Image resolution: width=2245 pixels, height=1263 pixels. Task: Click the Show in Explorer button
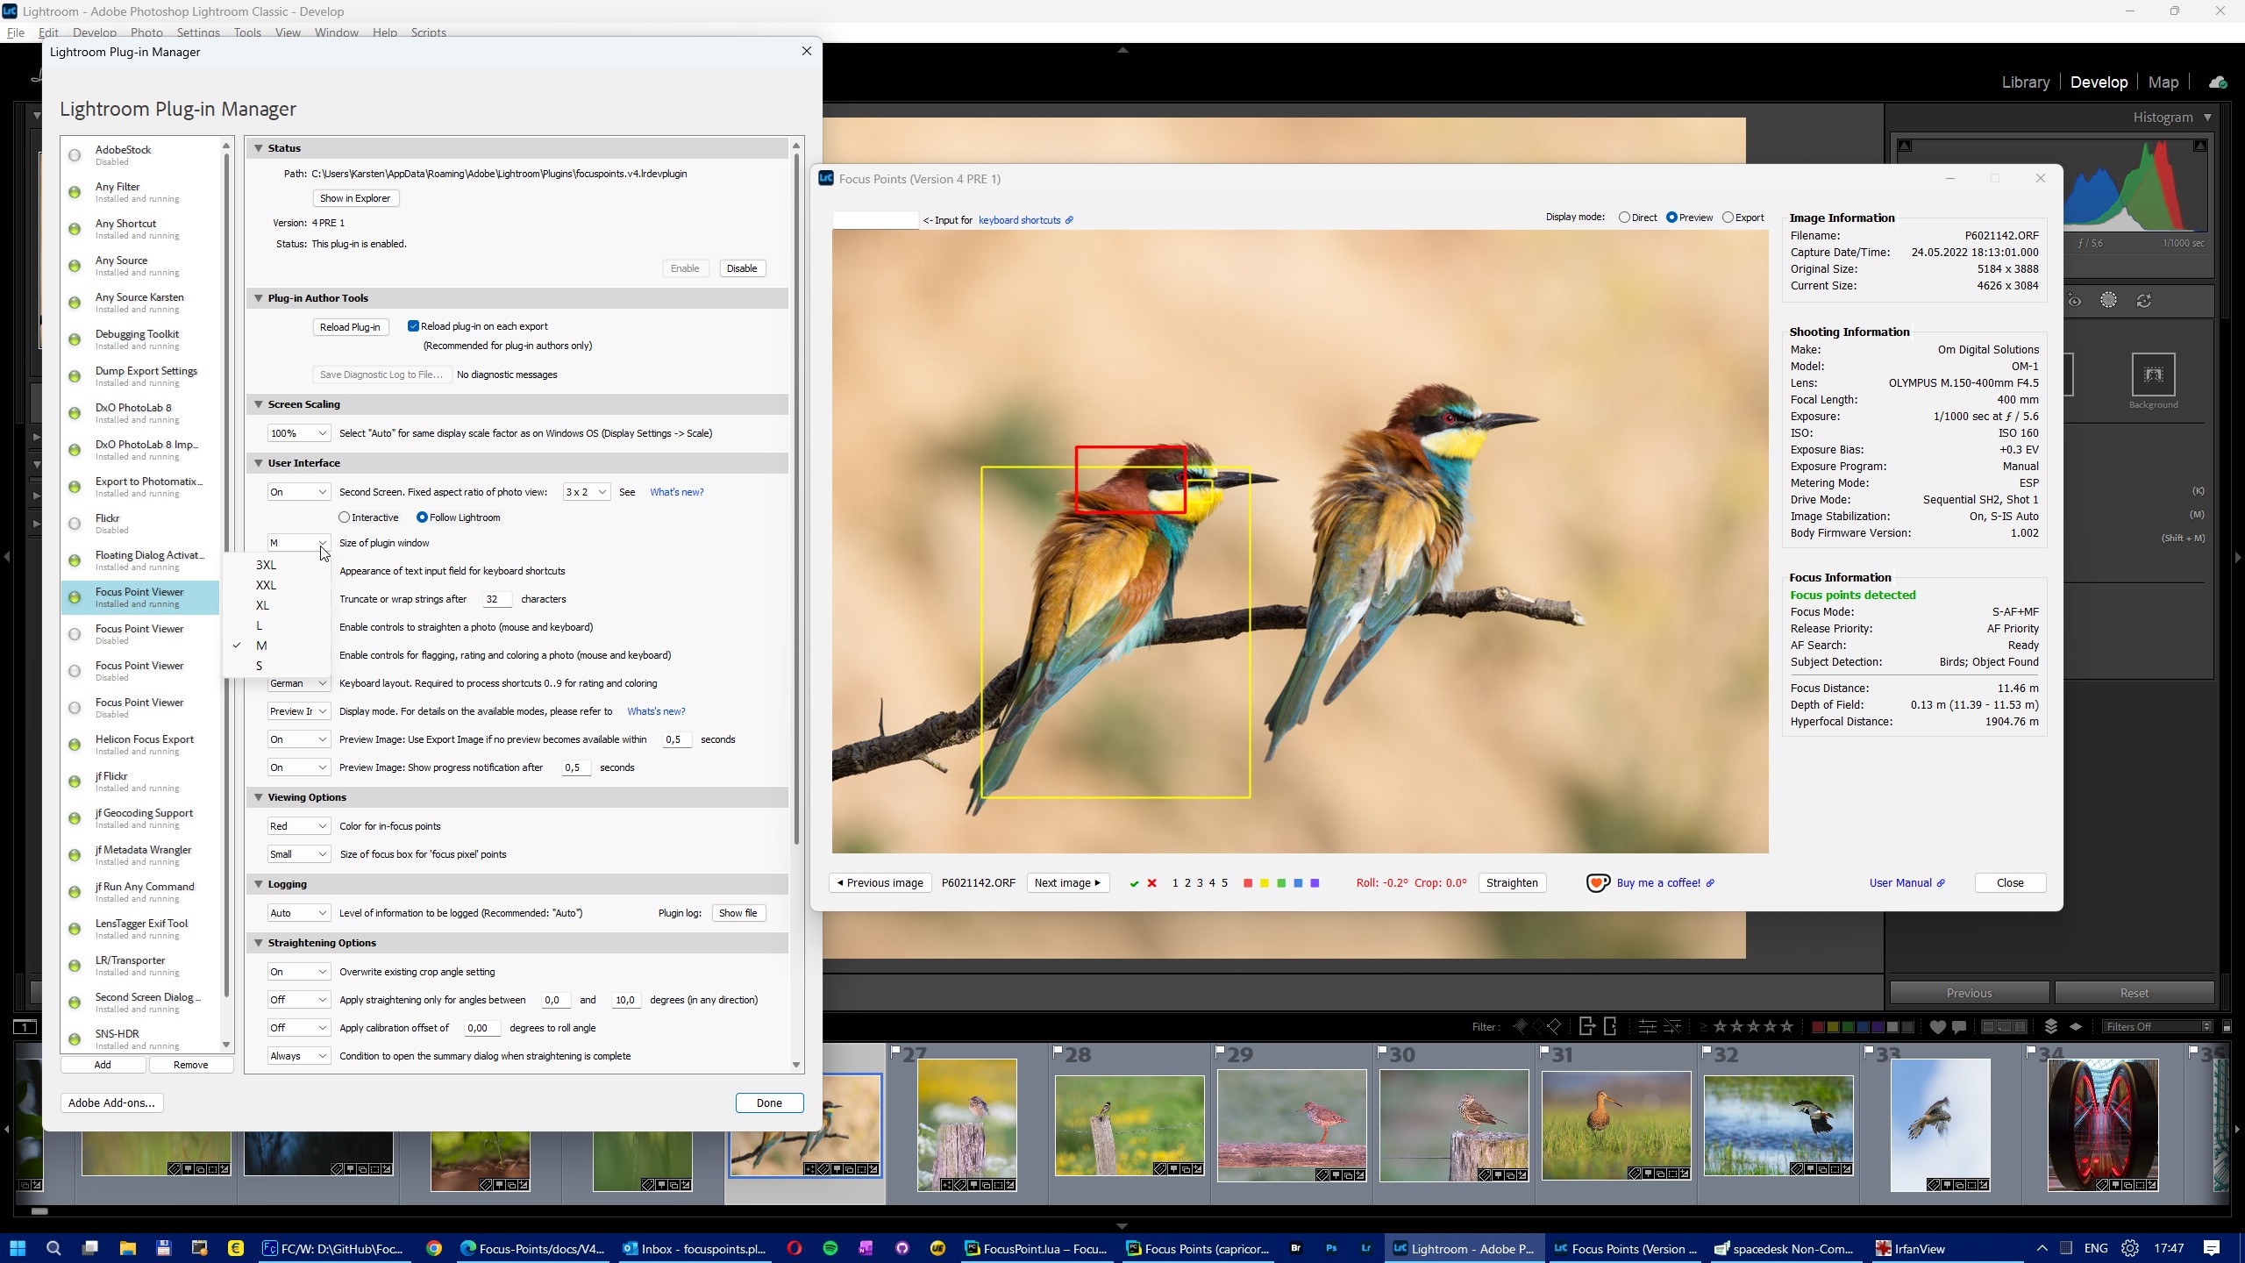click(355, 198)
